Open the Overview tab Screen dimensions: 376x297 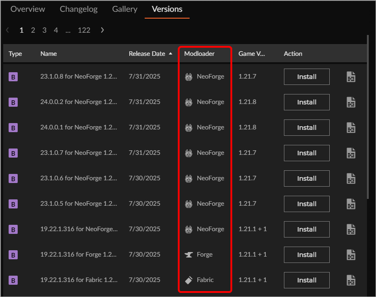(x=28, y=9)
